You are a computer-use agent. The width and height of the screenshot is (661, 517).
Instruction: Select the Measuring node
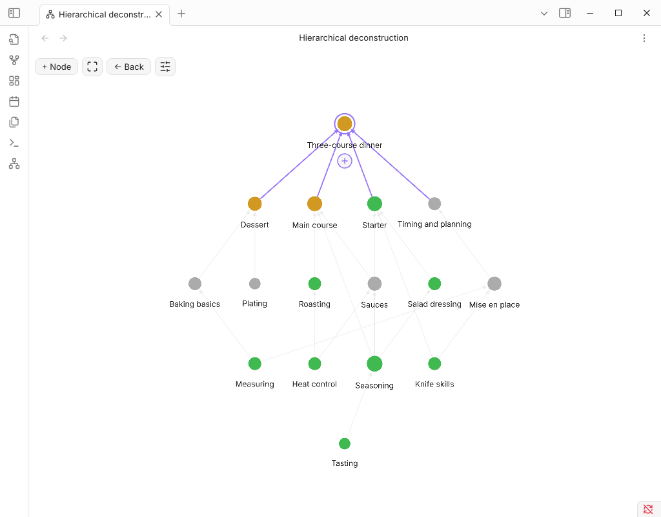click(x=254, y=363)
